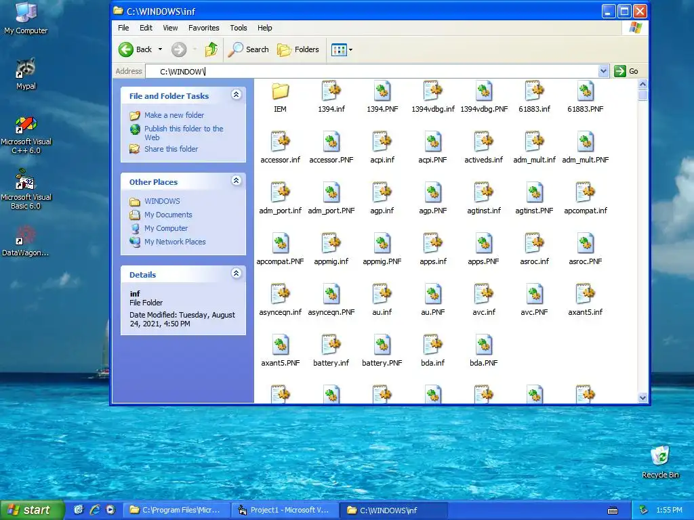694x520 pixels.
Task: Launch Internet Explorer from Quick Launch
Action: coord(95,510)
